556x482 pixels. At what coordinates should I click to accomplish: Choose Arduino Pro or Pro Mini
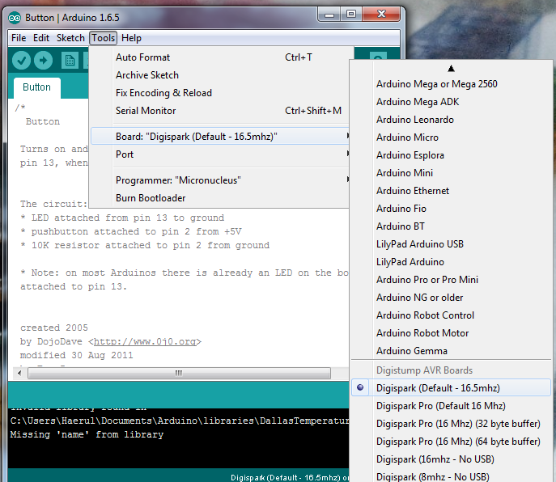[451, 279]
